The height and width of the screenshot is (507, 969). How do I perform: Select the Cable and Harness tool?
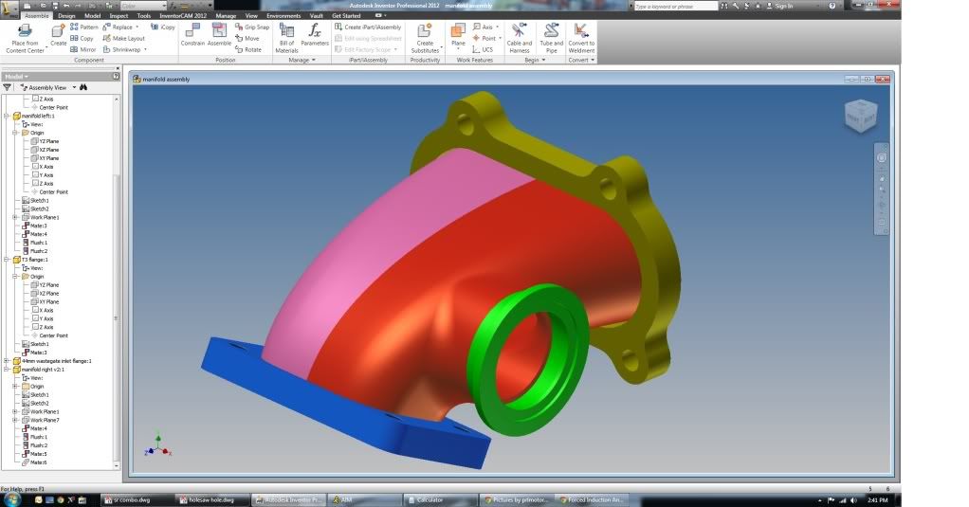519,33
